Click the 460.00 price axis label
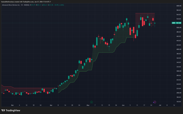 point(179,36)
